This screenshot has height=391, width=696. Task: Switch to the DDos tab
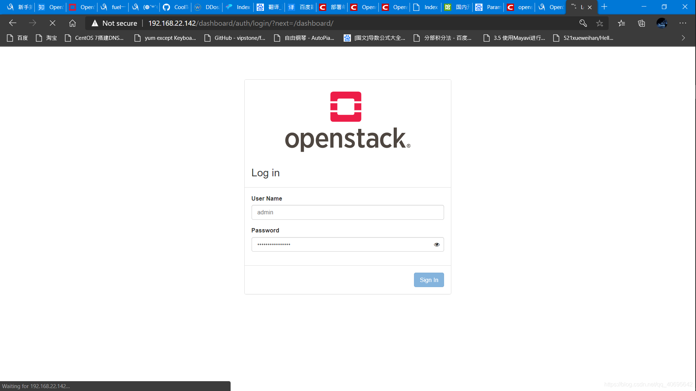coord(207,7)
